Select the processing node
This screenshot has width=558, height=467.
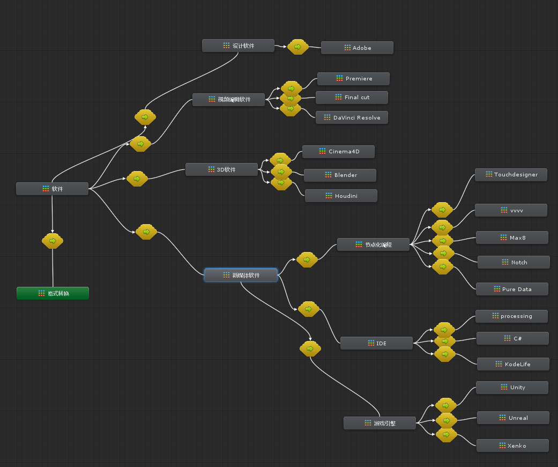pyautogui.click(x=511, y=316)
